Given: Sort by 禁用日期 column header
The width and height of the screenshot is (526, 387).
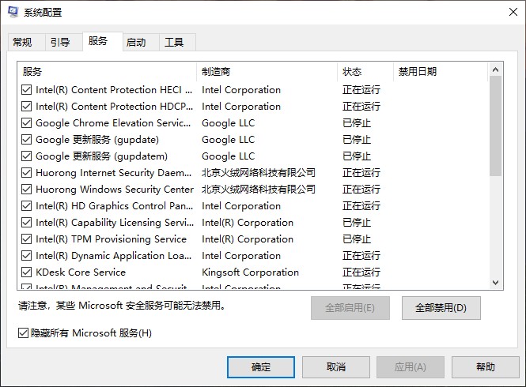Looking at the screenshot, I should coord(440,71).
